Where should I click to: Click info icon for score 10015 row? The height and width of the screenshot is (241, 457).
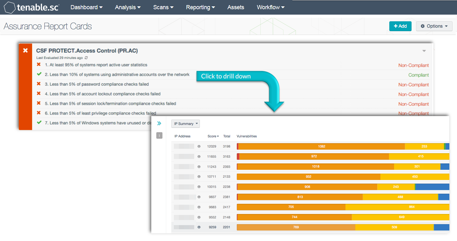pyautogui.click(x=199, y=187)
